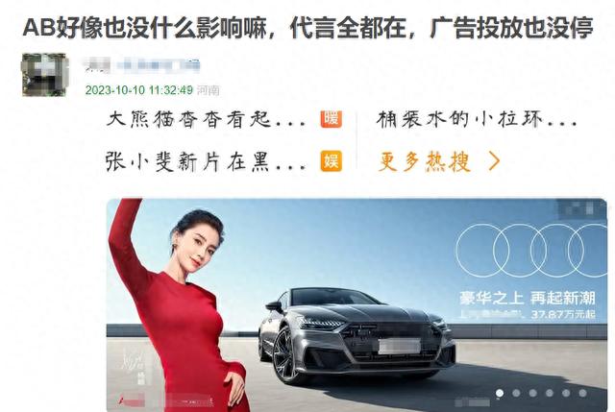Click the orange 娱 badge

click(x=331, y=160)
